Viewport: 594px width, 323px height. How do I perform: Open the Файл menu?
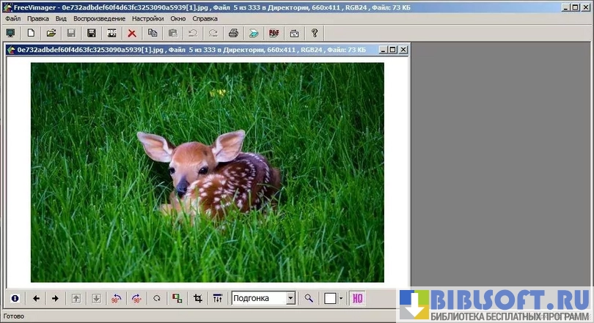12,18
